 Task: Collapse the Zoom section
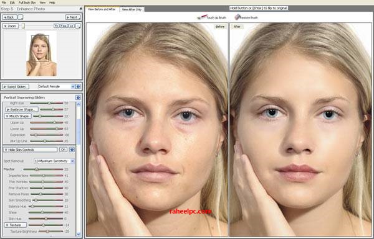[x=11, y=26]
